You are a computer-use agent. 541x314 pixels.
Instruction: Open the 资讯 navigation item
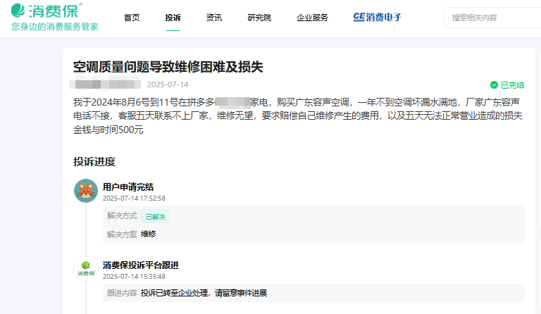214,18
